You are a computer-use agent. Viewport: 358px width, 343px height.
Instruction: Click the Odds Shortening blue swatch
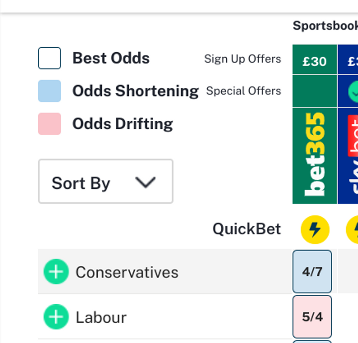(50, 91)
